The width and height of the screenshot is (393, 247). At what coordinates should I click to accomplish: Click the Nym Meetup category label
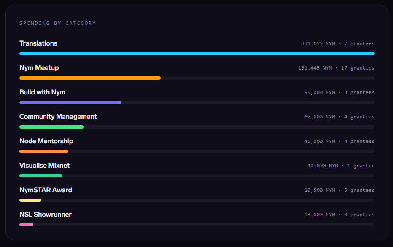point(39,68)
